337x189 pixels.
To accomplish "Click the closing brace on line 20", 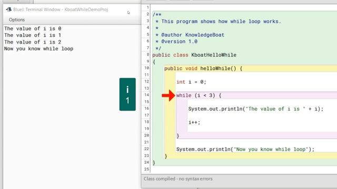I will pos(178,135).
